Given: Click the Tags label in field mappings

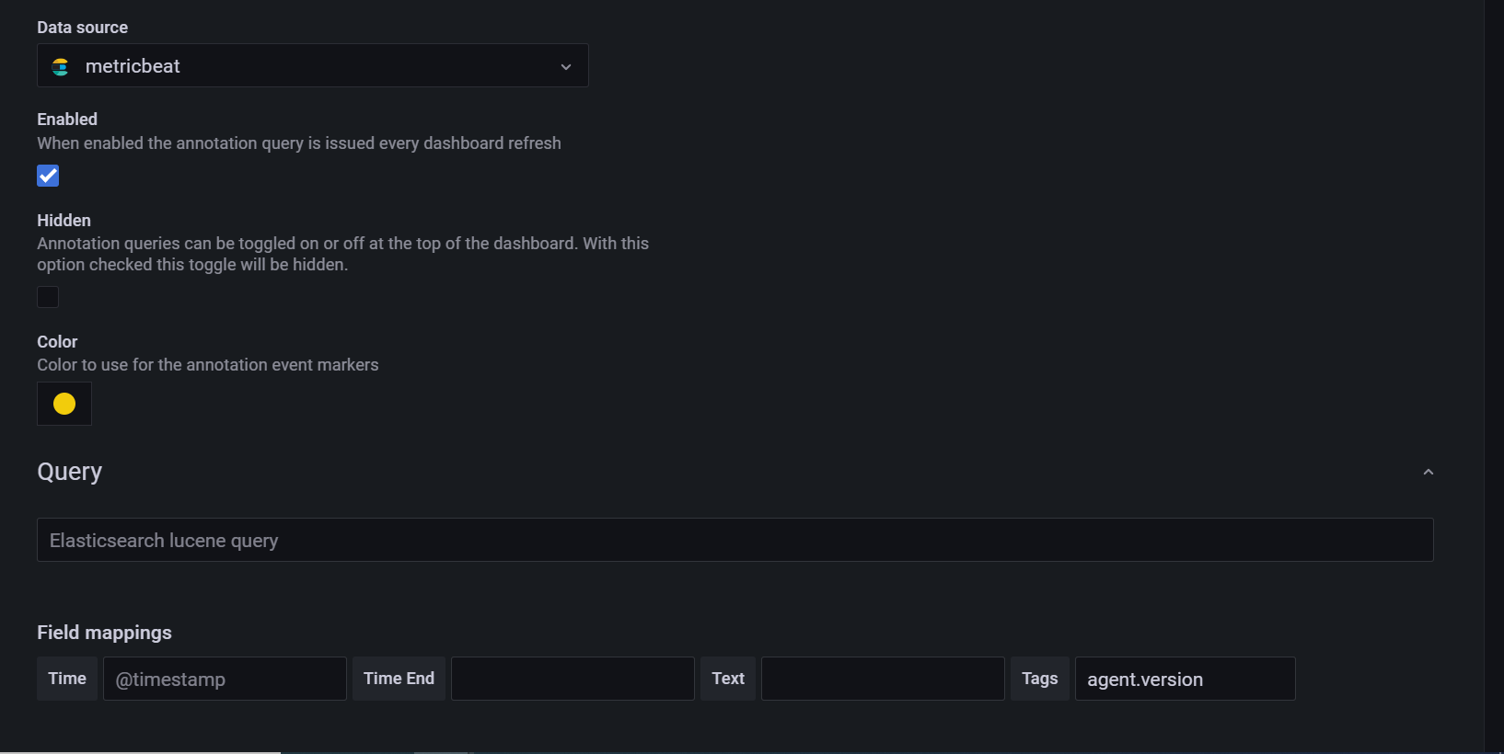Looking at the screenshot, I should point(1039,679).
